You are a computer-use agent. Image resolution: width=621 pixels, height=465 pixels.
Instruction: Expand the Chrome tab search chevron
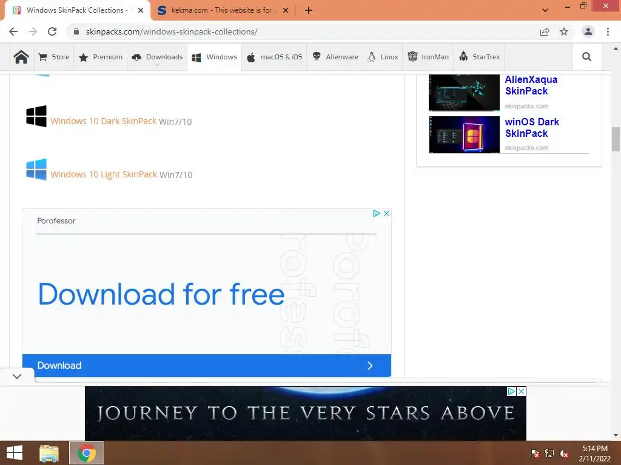click(x=545, y=10)
